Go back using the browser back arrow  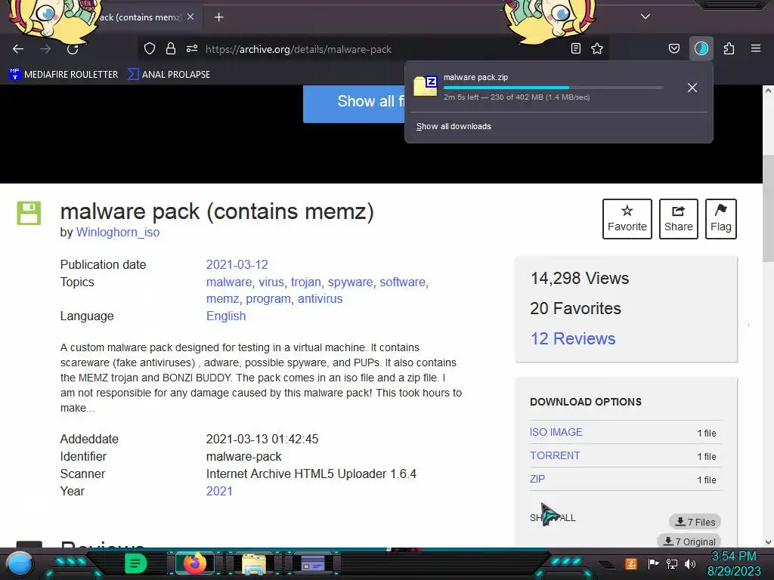[x=18, y=49]
